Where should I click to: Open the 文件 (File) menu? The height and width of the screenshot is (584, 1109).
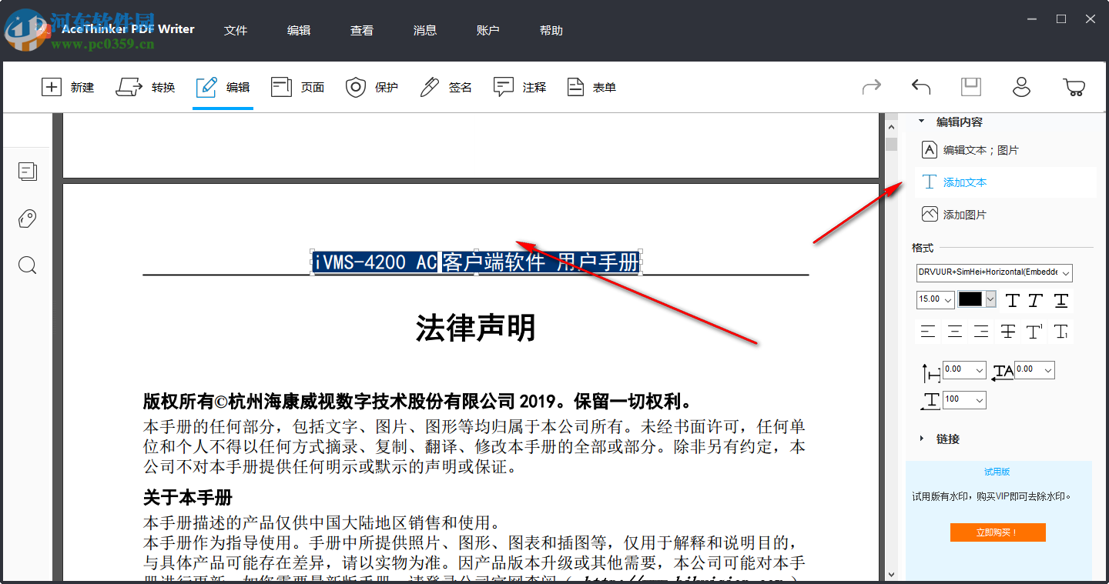click(236, 30)
